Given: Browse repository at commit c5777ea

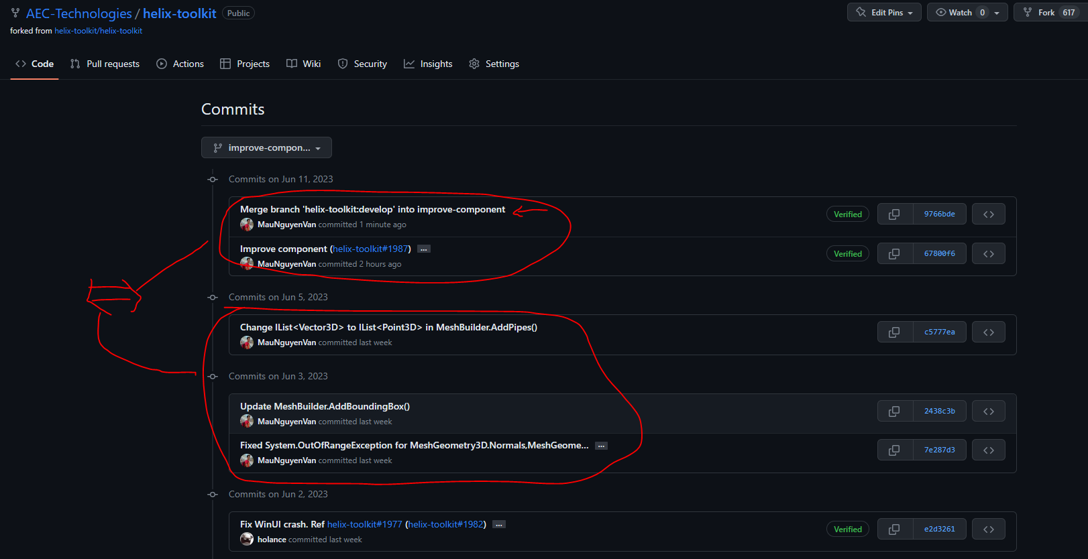Looking at the screenshot, I should pyautogui.click(x=989, y=332).
